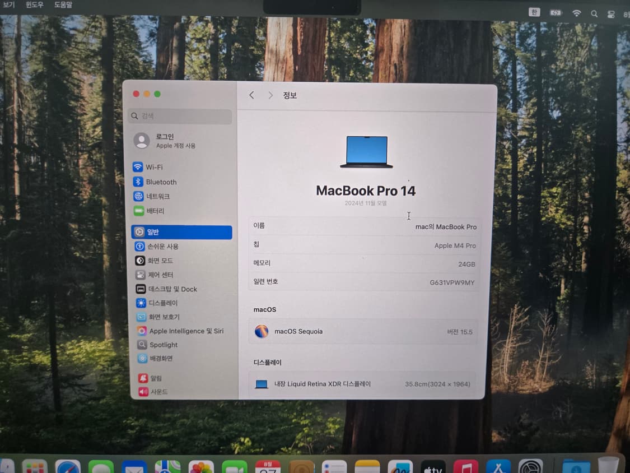This screenshot has width=630, height=473.
Task: Click the Wi-Fi menu bar icon
Action: pos(577,13)
